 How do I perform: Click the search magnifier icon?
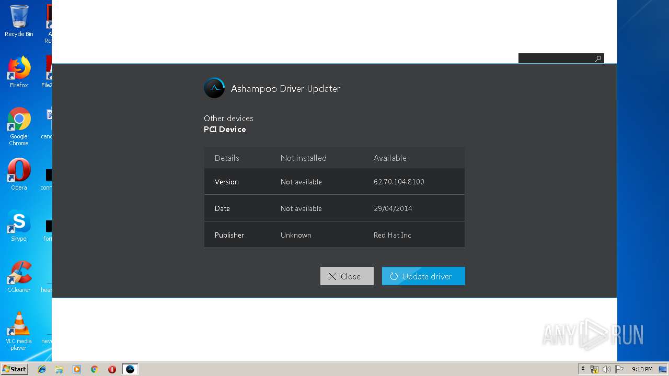click(x=598, y=58)
